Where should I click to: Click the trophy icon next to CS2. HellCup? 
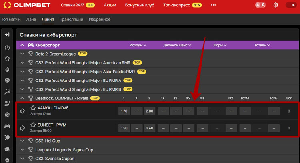click(31, 141)
